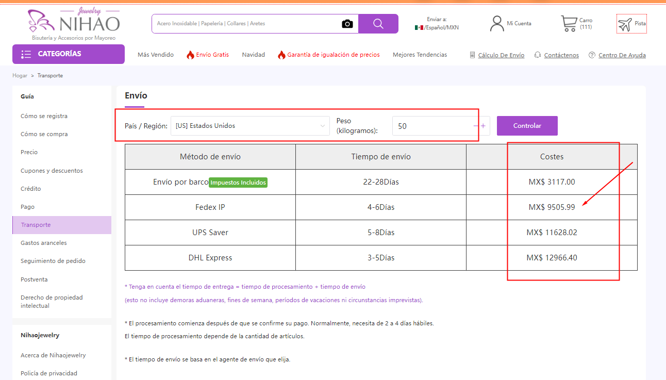This screenshot has width=666, height=380.
Task: Click the UPS Saver row
Action: [381, 233]
